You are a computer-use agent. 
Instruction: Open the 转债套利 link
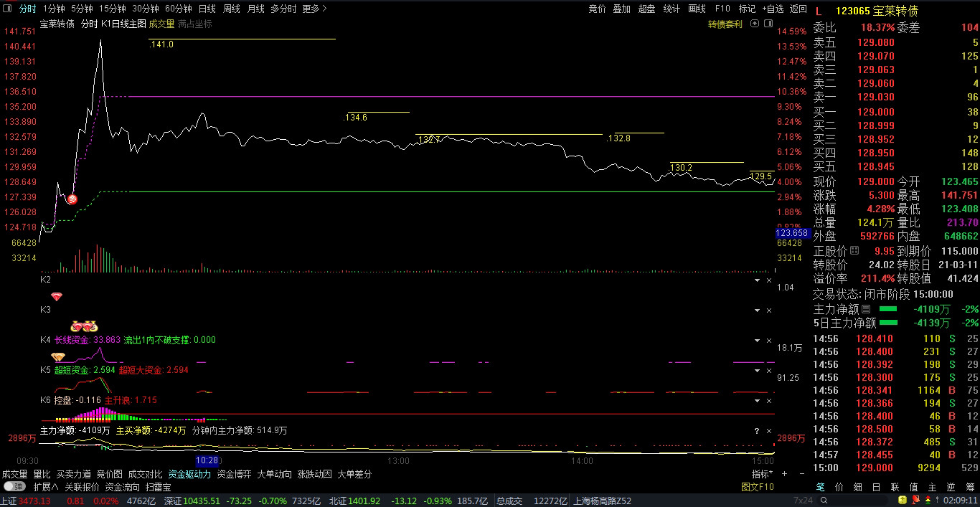[x=725, y=24]
